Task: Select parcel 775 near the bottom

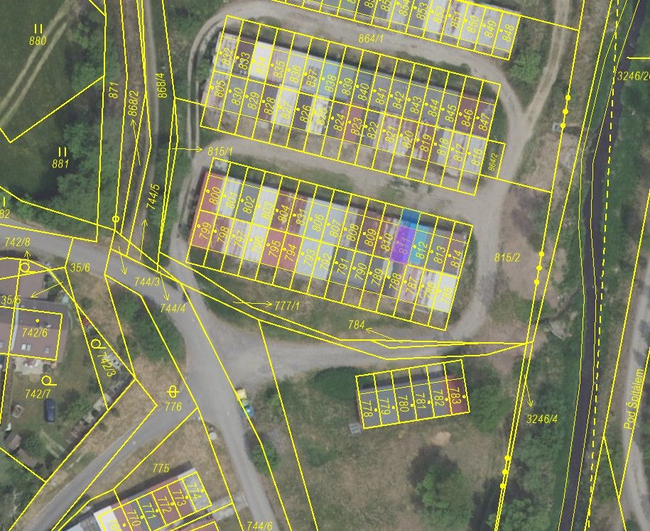Action: 161,469
